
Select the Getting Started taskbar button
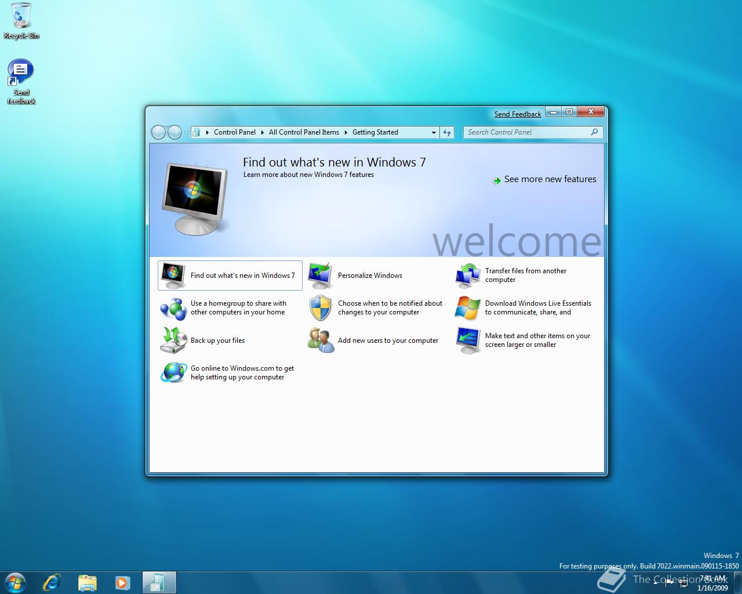158,582
